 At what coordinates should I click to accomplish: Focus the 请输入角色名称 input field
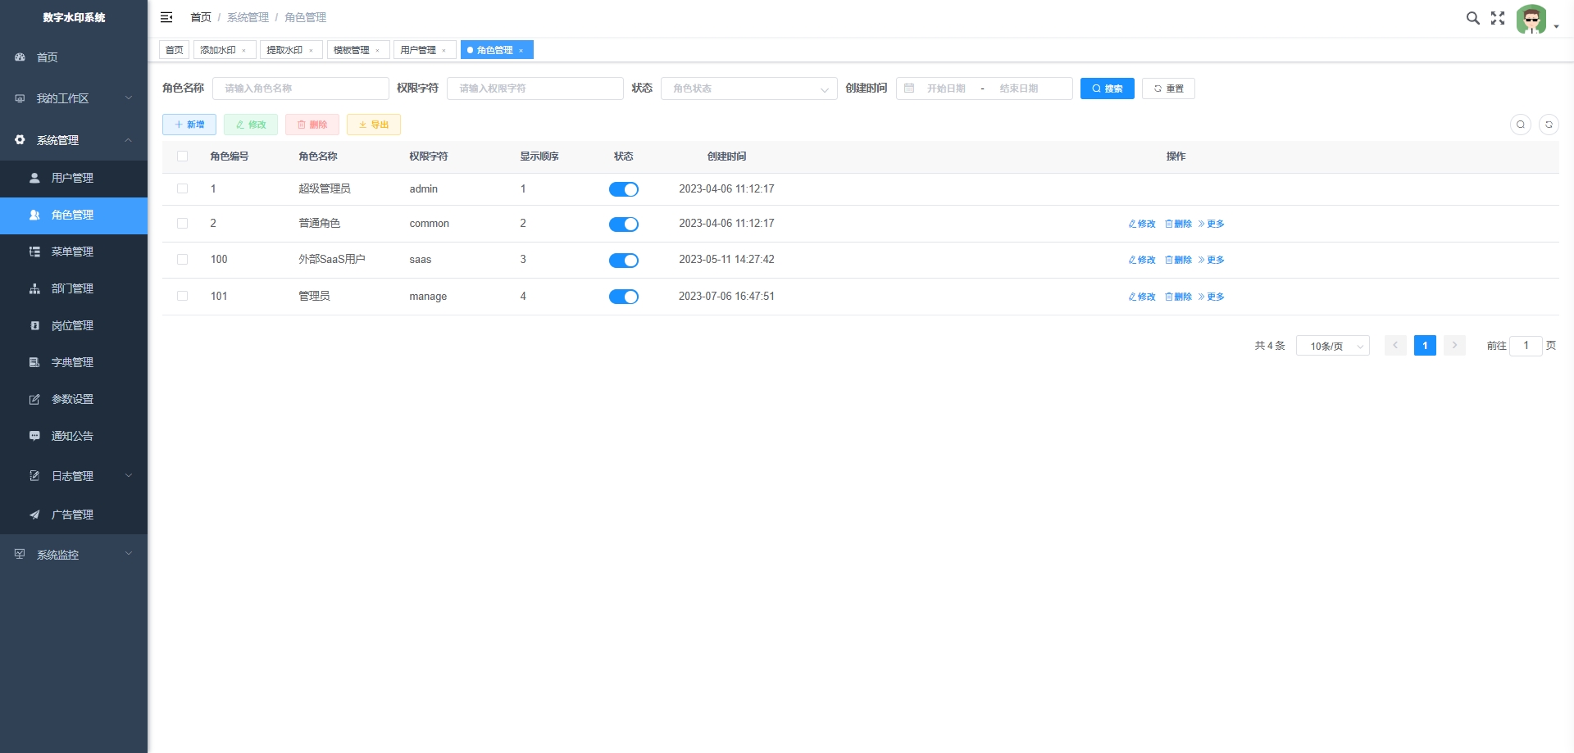(300, 88)
